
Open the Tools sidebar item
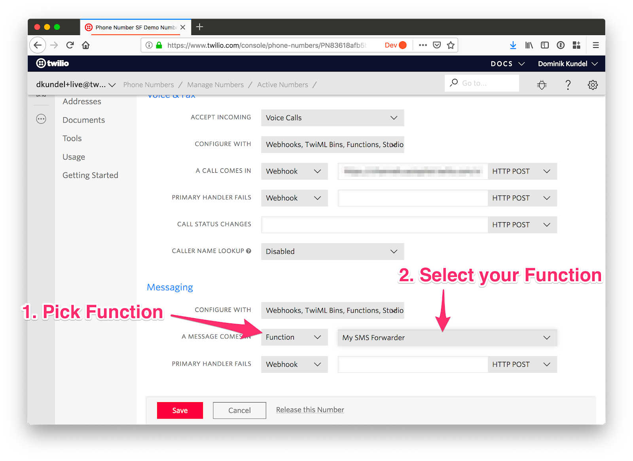click(x=72, y=138)
